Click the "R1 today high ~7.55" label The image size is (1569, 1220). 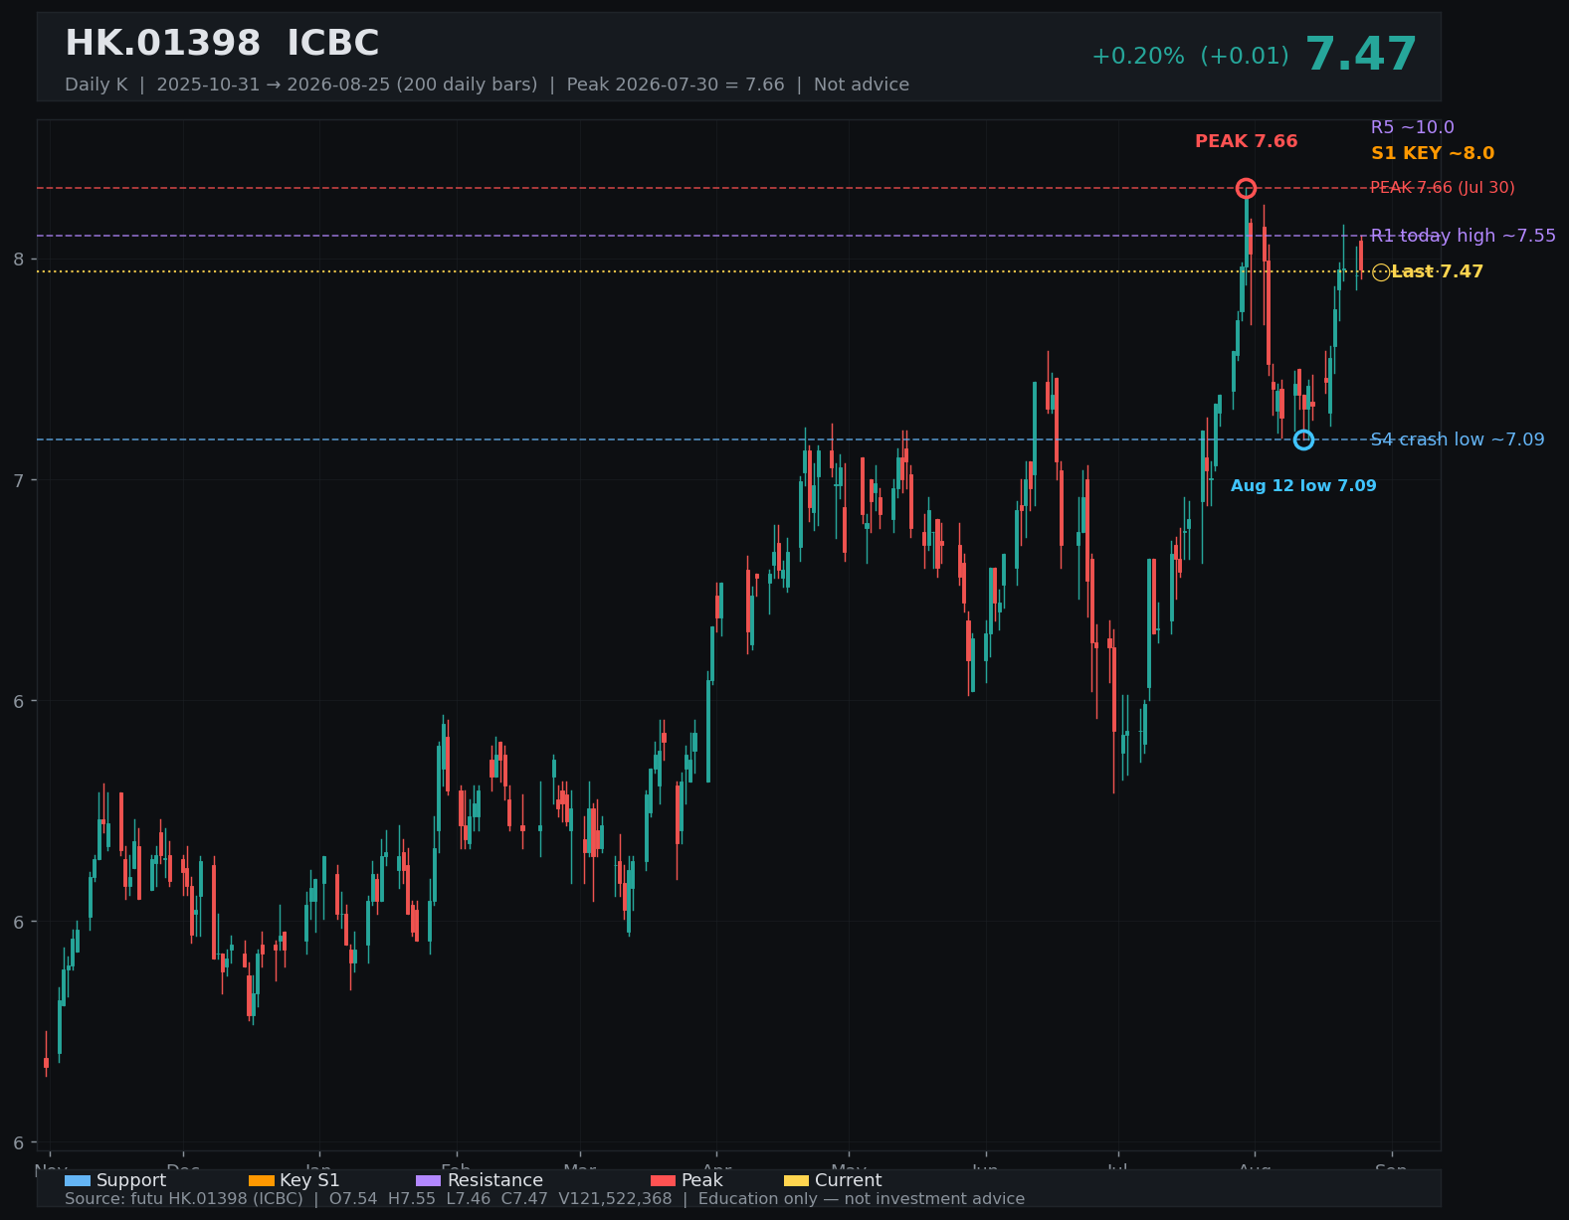1464,236
